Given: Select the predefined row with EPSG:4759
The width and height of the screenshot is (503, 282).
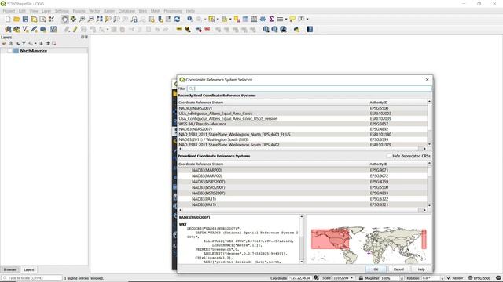Looking at the screenshot, I should point(303,182).
